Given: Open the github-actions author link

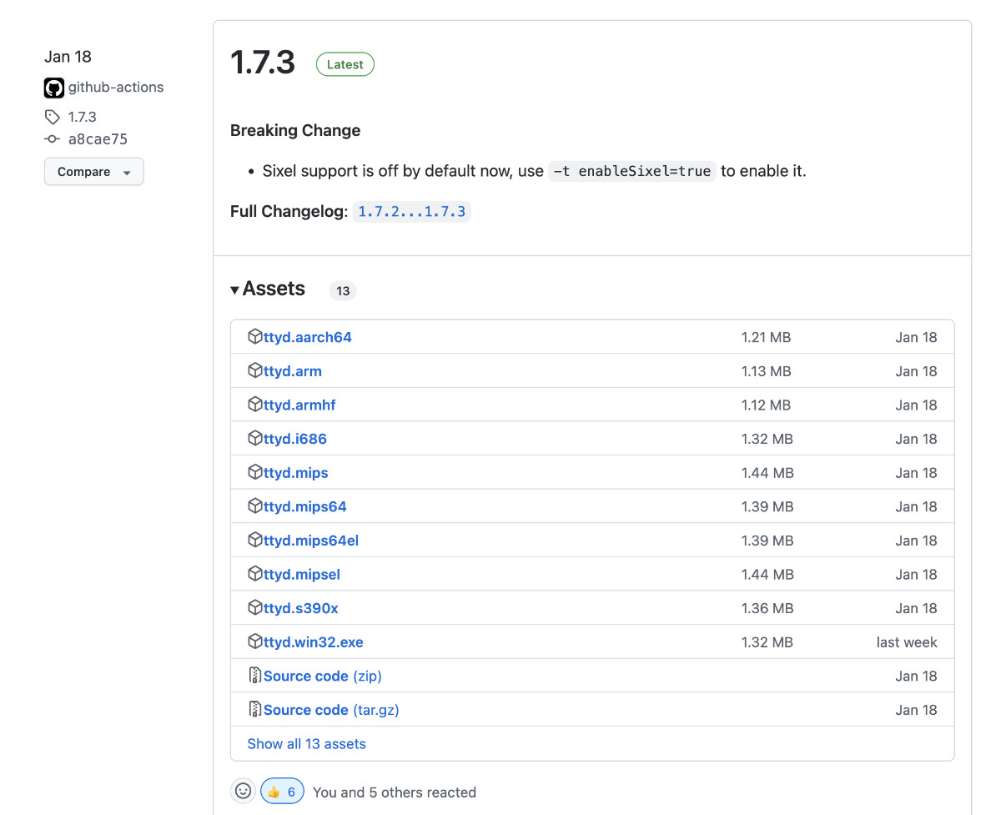Looking at the screenshot, I should click(116, 87).
